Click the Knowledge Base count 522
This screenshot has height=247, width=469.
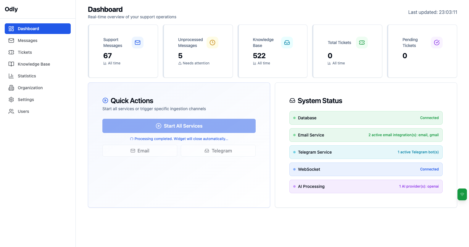point(259,56)
